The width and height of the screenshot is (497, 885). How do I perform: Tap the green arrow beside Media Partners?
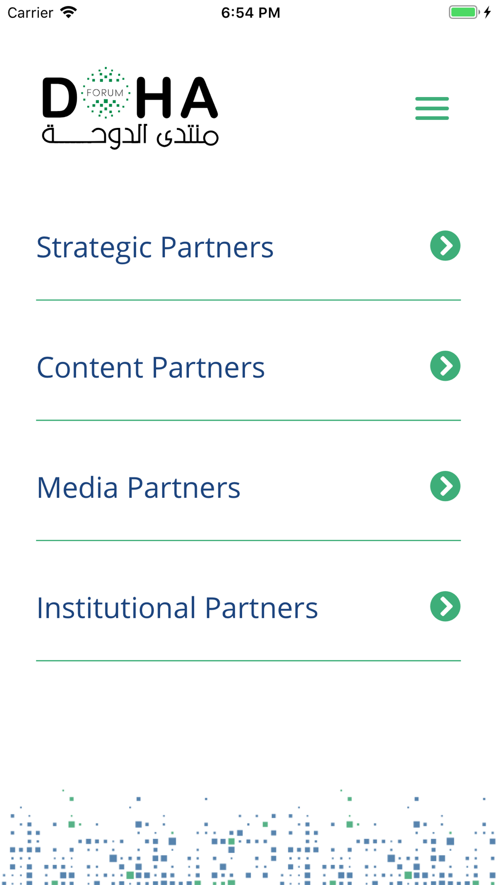tap(445, 486)
